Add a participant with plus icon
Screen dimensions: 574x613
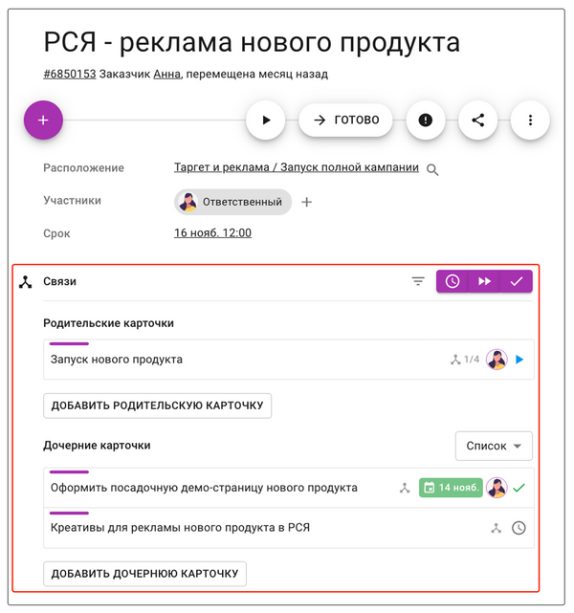(306, 202)
